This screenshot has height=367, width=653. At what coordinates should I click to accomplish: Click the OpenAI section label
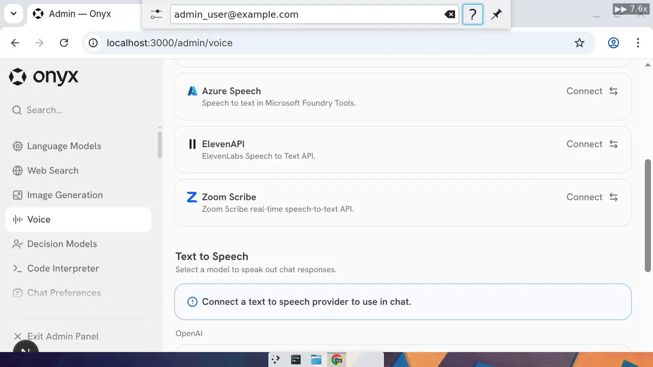pos(189,333)
